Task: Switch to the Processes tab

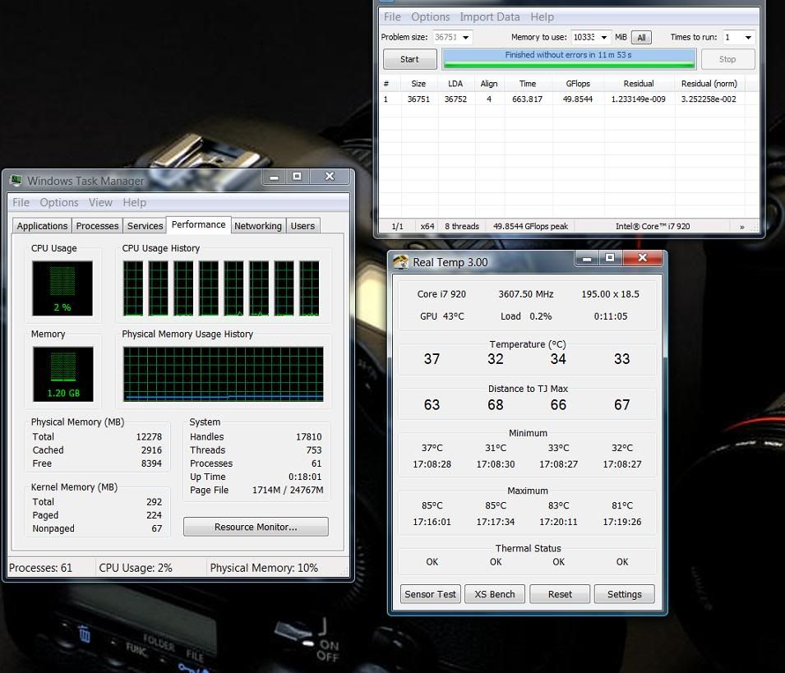Action: coord(97,226)
